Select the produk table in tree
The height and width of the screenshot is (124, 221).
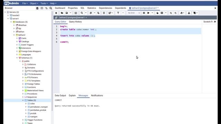33,113
